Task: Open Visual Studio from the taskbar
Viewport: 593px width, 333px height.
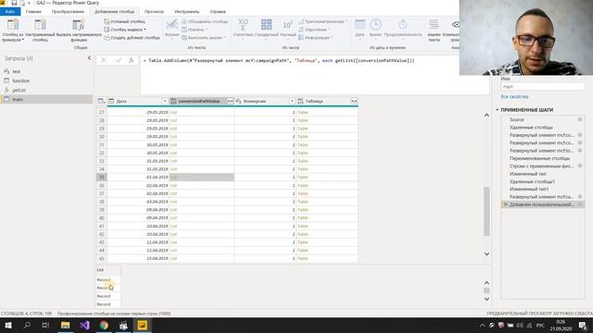Action: point(84,325)
